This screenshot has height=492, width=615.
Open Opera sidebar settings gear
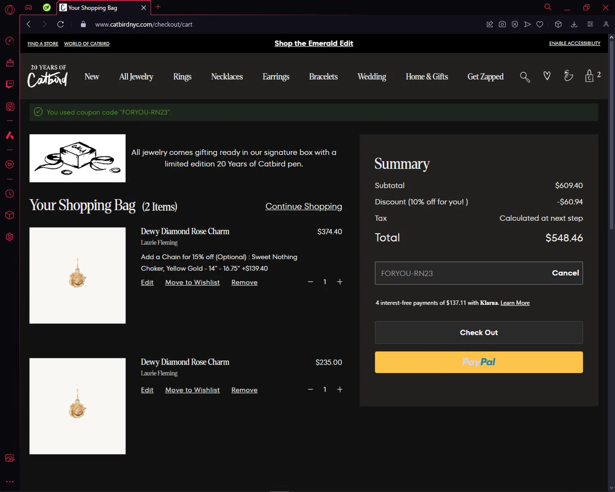10,237
